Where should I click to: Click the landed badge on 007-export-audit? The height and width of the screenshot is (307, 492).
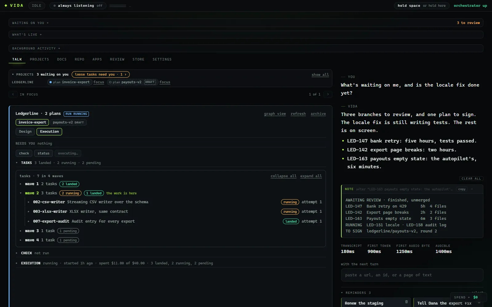click(x=291, y=221)
